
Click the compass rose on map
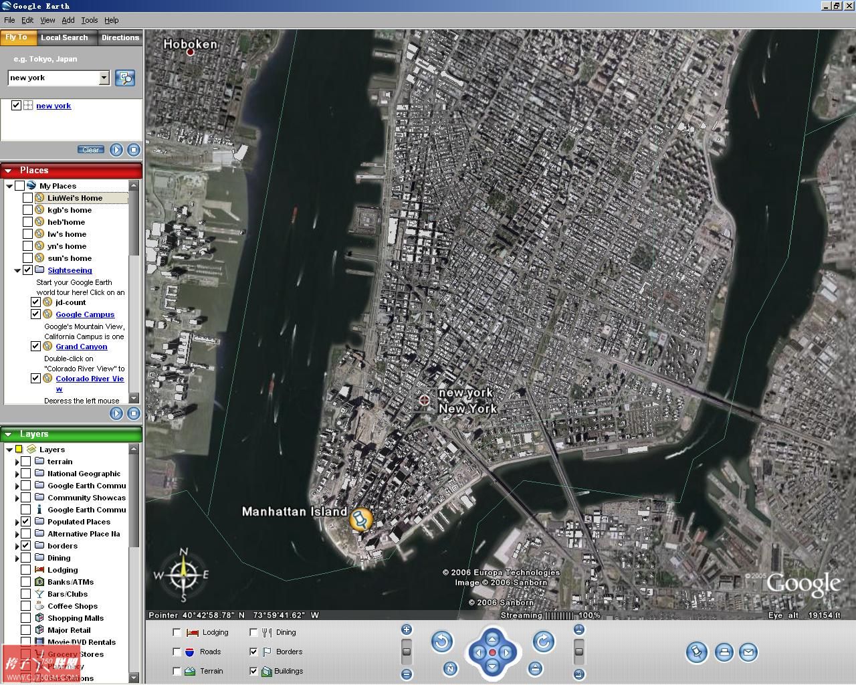point(183,575)
